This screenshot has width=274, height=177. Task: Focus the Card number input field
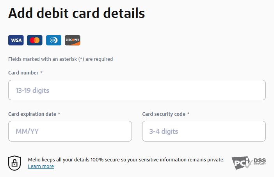pos(137,90)
